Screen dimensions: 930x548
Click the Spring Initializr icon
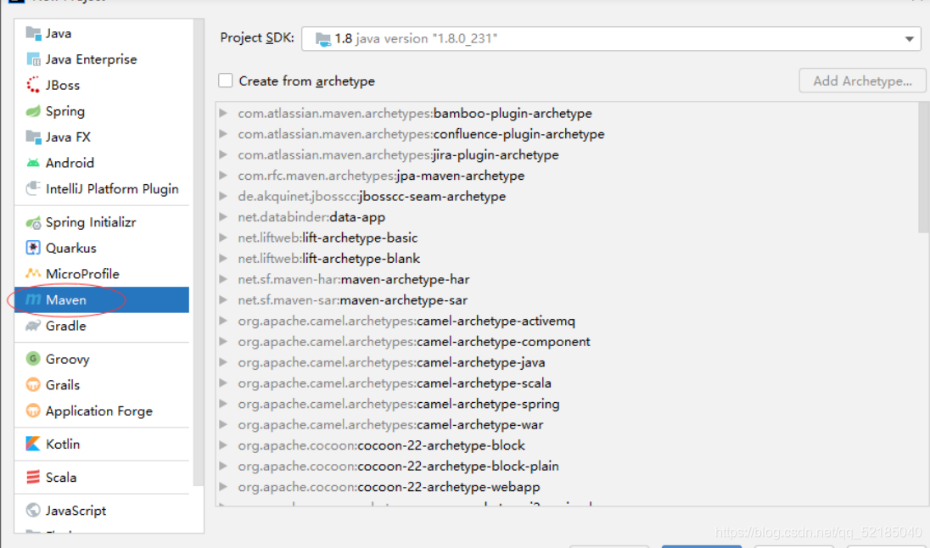pos(33,222)
